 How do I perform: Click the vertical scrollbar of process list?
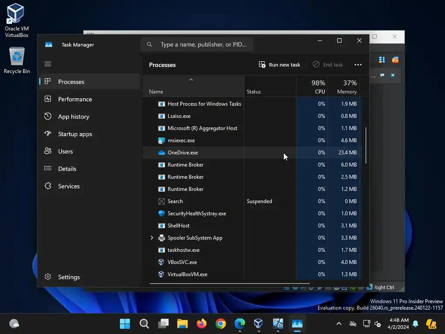(366, 145)
